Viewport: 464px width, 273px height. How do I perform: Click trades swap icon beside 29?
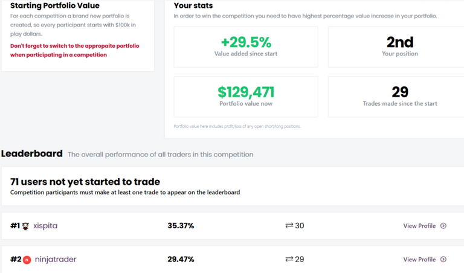[x=289, y=259]
